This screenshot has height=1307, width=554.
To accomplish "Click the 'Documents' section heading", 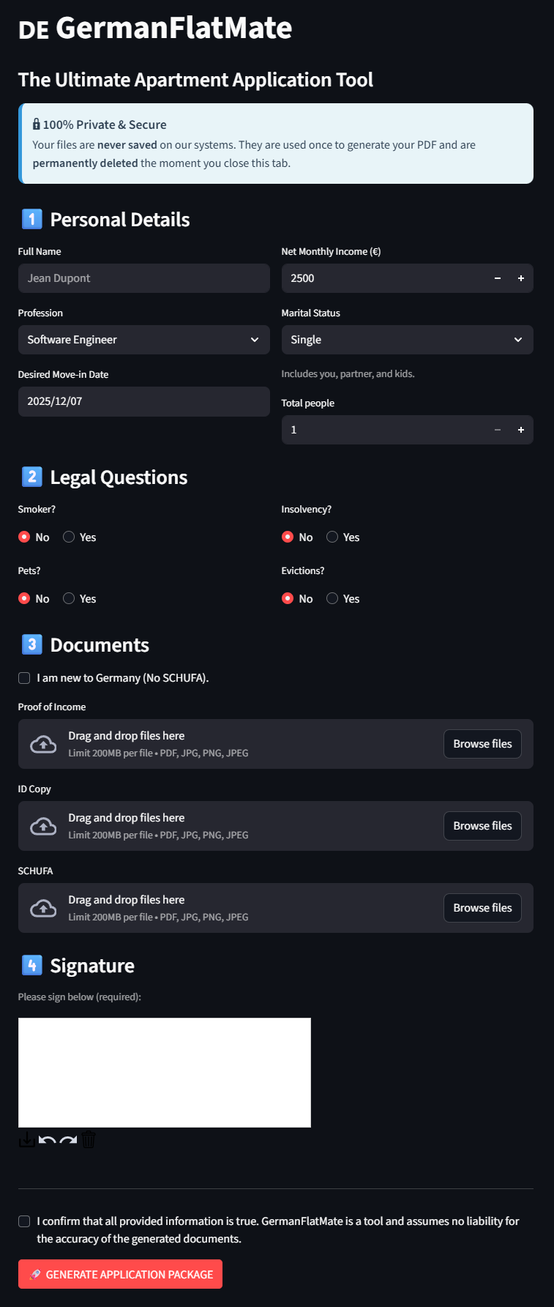I will point(100,645).
